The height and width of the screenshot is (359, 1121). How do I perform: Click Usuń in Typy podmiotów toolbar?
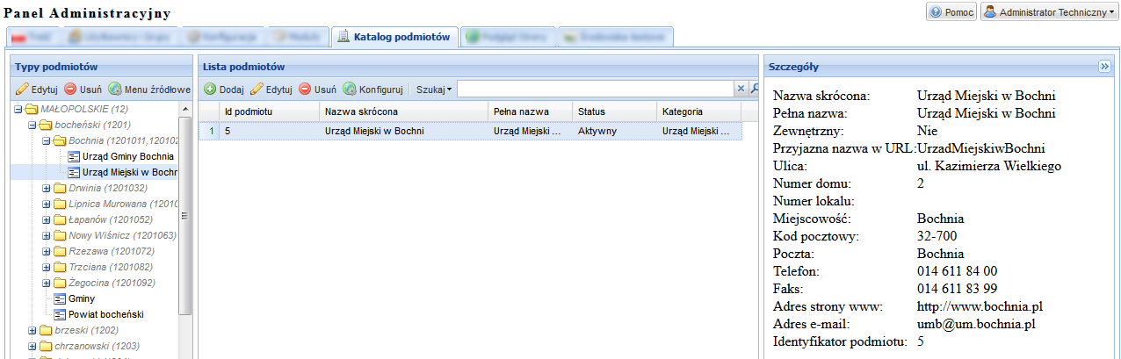[83, 89]
